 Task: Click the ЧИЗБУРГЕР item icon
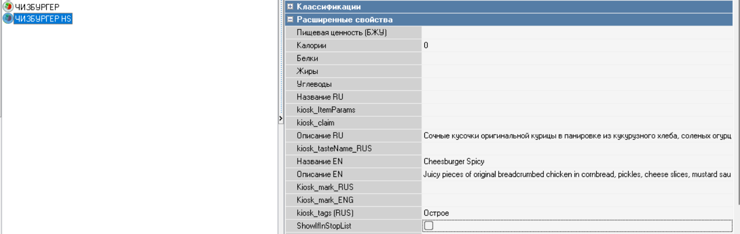pos(8,8)
